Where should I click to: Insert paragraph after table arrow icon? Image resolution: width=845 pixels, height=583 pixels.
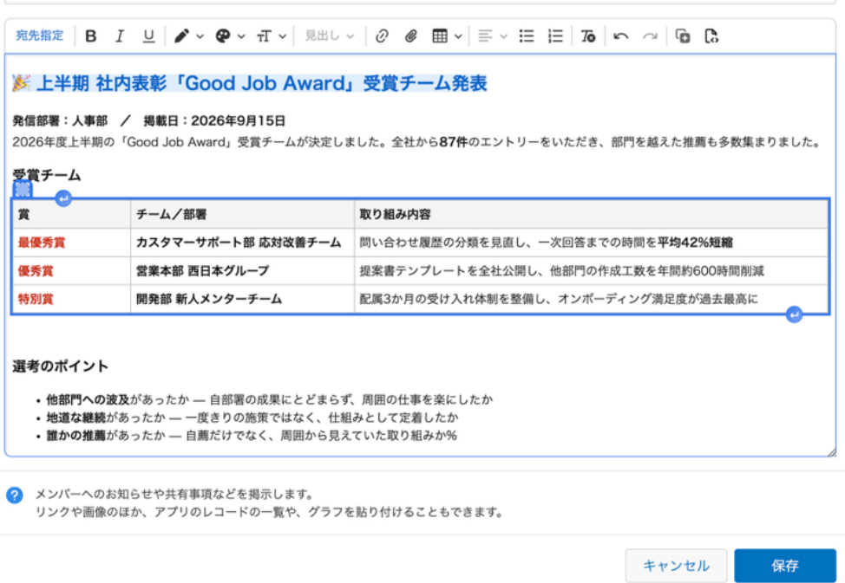tap(794, 314)
